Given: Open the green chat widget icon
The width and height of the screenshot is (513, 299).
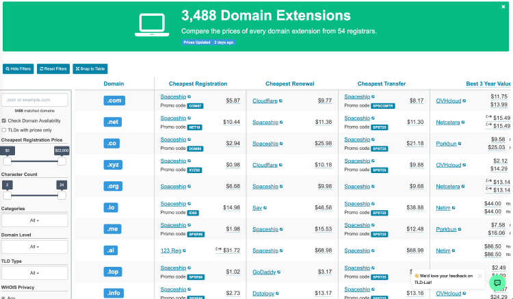Looking at the screenshot, I should click(497, 283).
